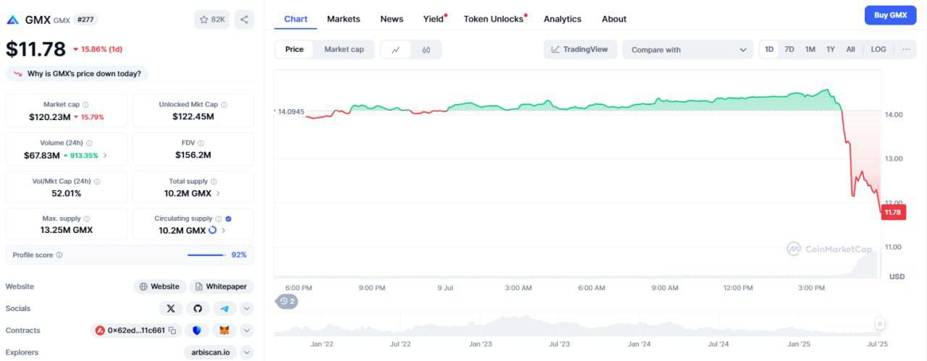Open the News tab
Viewport: 927px width, 361px height.
coord(392,19)
